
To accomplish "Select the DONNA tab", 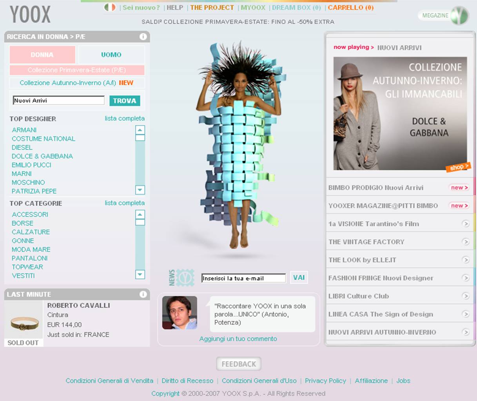I will click(42, 55).
